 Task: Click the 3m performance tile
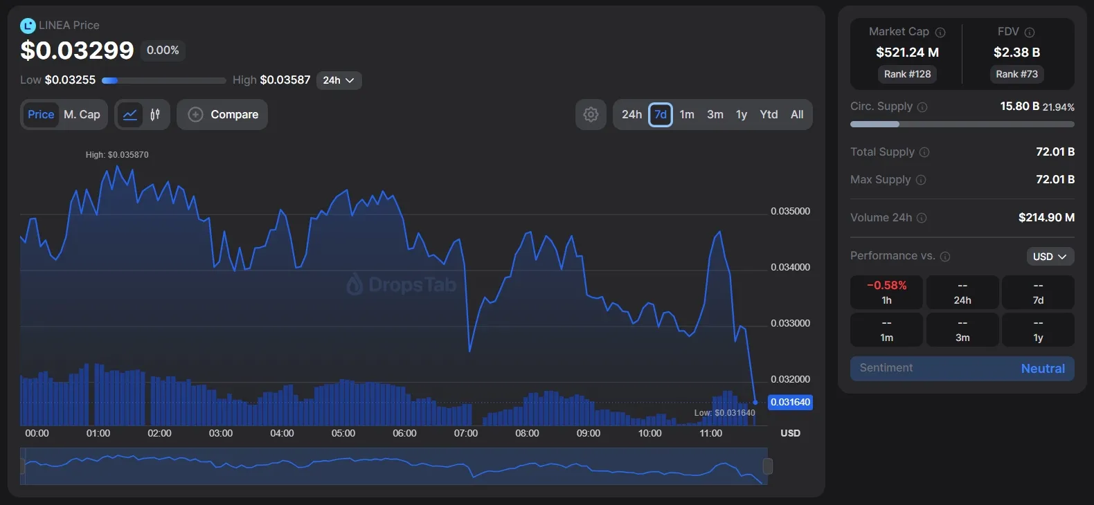[962, 329]
